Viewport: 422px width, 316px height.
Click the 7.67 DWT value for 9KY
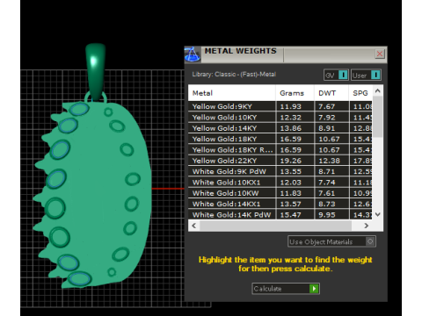click(327, 106)
